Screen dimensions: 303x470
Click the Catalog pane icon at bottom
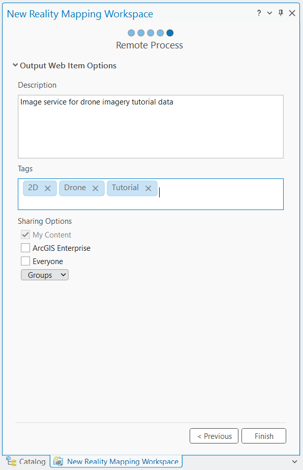11,461
